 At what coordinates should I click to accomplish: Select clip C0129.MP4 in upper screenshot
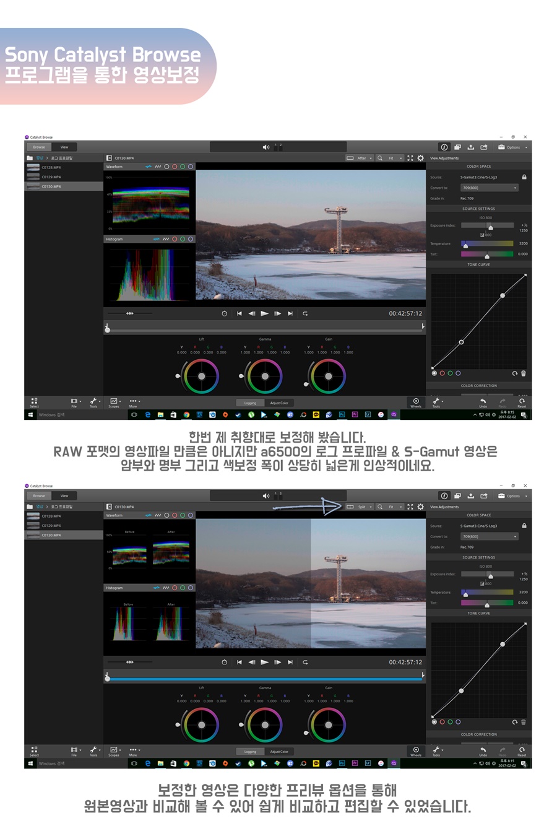pyautogui.click(x=64, y=176)
